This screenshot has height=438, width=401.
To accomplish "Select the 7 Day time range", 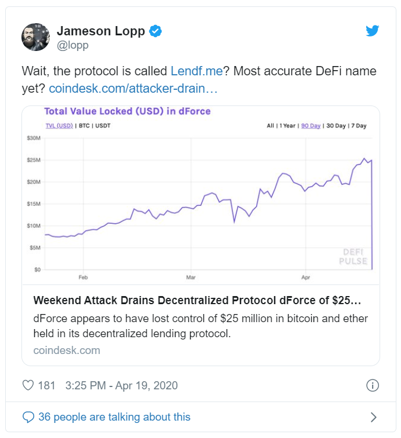I will (x=358, y=126).
